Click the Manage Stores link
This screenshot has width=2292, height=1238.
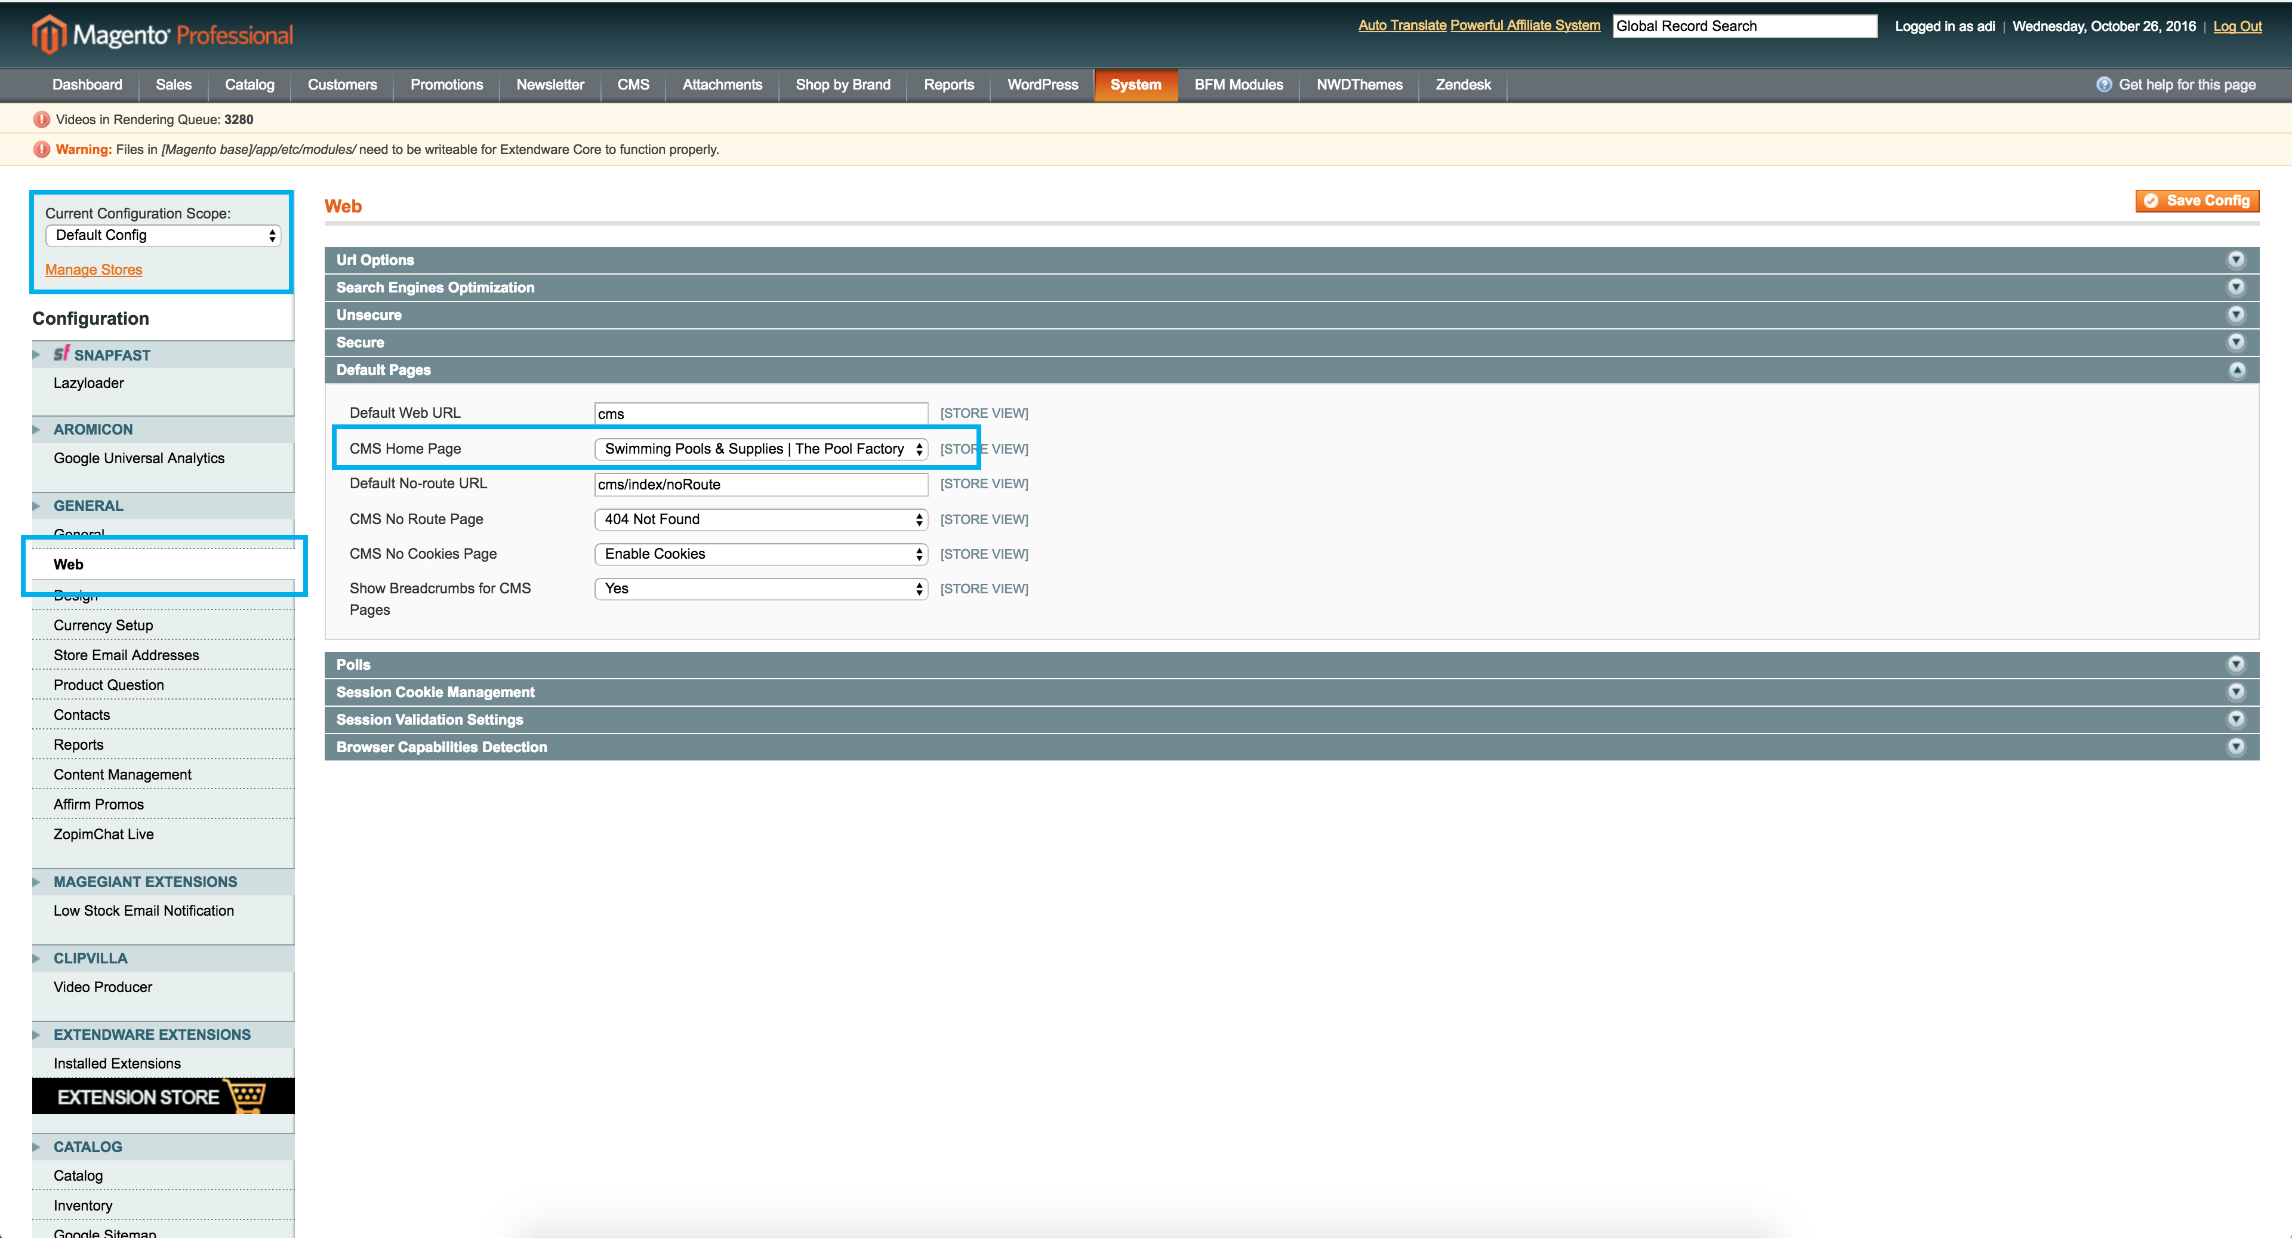click(94, 270)
